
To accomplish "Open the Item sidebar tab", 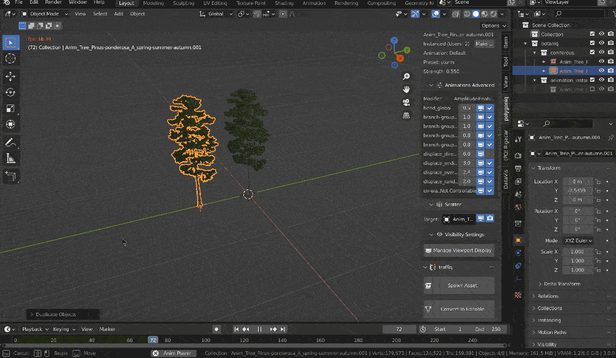I will point(506,42).
